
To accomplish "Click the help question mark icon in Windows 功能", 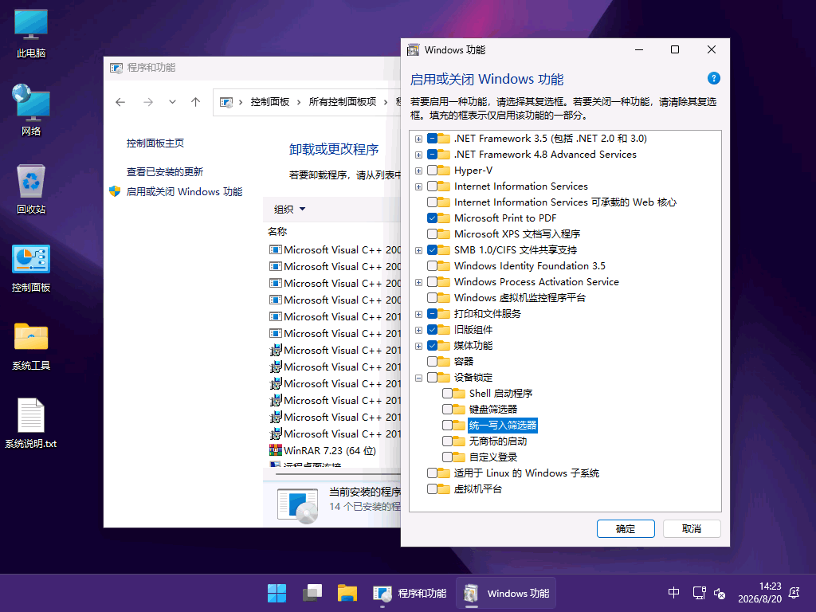I will click(713, 79).
